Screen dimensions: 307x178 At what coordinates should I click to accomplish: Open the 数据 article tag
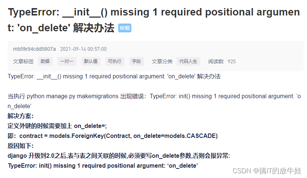(x=45, y=61)
